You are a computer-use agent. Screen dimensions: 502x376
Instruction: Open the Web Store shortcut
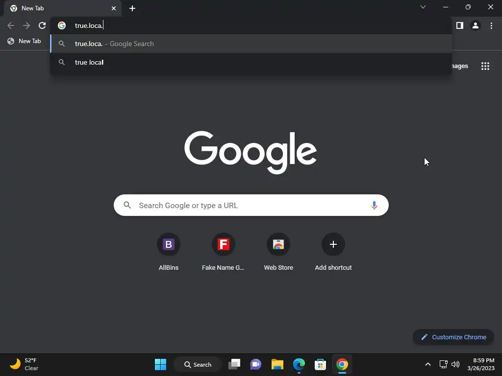point(278,252)
